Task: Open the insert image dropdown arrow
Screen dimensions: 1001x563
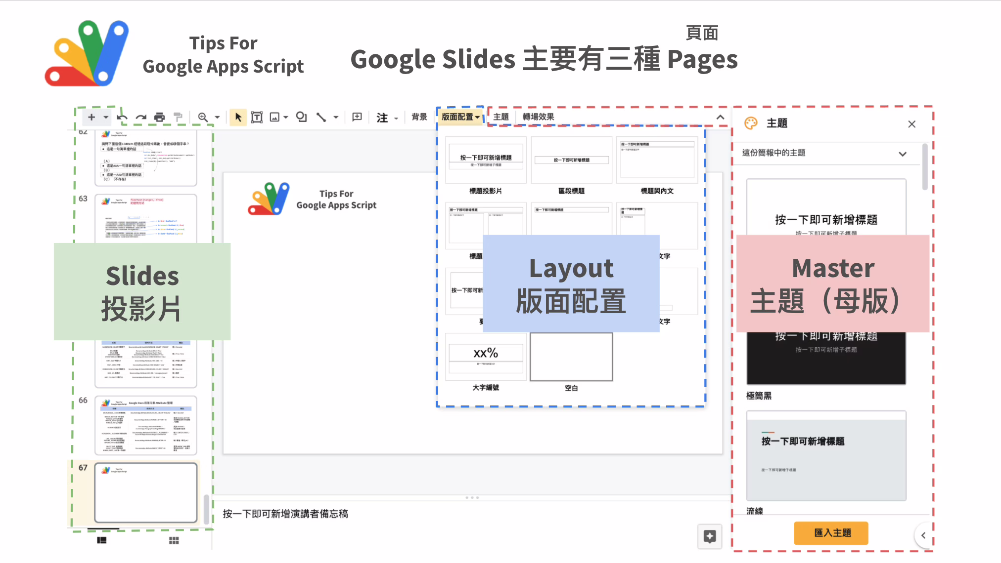Action: [286, 118]
